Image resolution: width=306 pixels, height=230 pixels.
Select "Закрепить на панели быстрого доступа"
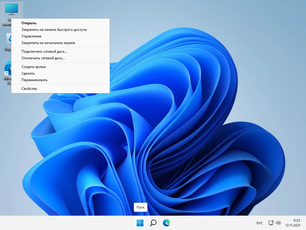pos(54,30)
